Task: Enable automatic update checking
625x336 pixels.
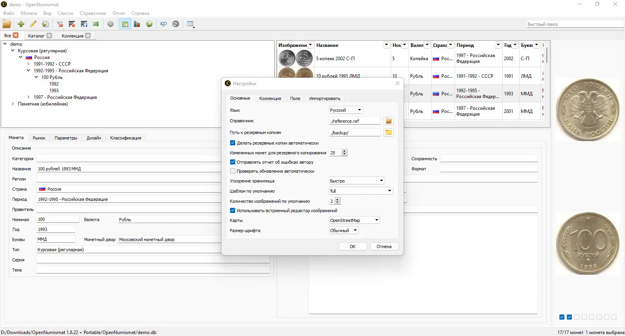Action: pos(232,171)
